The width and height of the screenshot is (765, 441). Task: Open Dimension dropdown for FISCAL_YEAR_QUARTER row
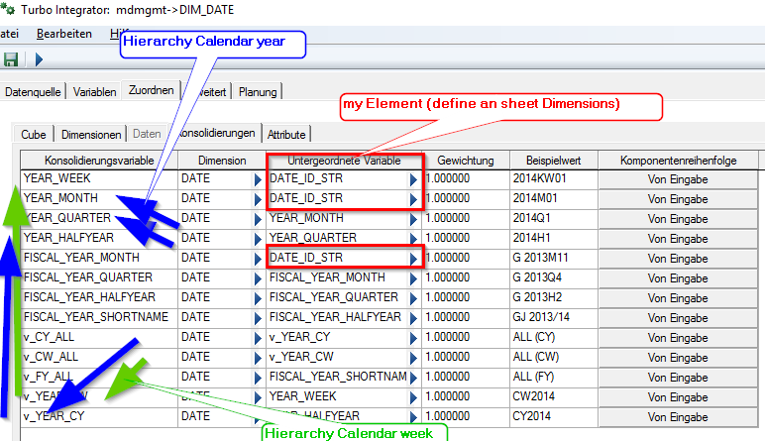(257, 277)
